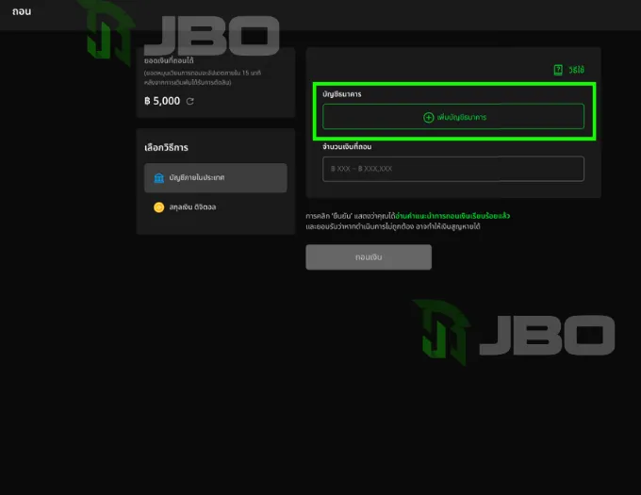Click the ฿ 5,000 balance value

pos(162,101)
